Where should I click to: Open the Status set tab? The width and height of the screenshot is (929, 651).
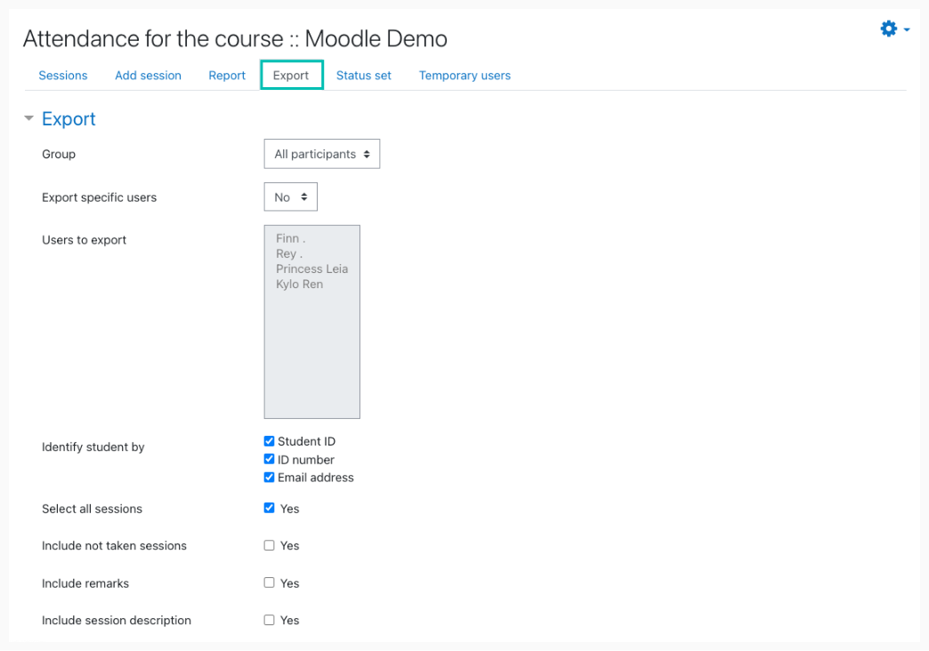tap(363, 76)
